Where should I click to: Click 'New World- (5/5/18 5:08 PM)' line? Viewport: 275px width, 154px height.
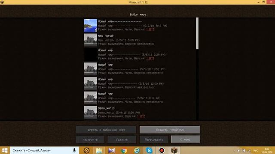[x=119, y=40]
